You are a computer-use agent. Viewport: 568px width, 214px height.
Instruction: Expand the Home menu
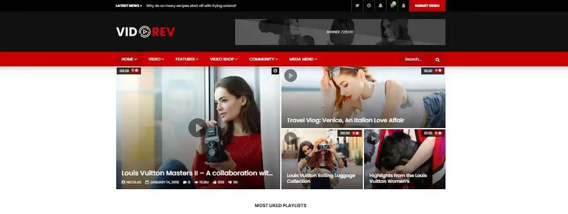pos(129,59)
